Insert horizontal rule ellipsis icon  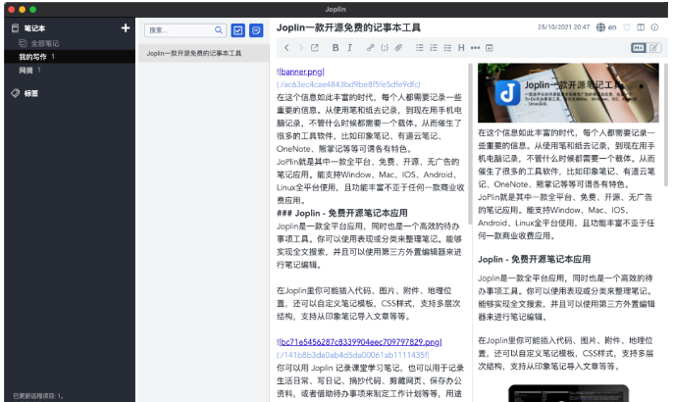pyautogui.click(x=475, y=48)
